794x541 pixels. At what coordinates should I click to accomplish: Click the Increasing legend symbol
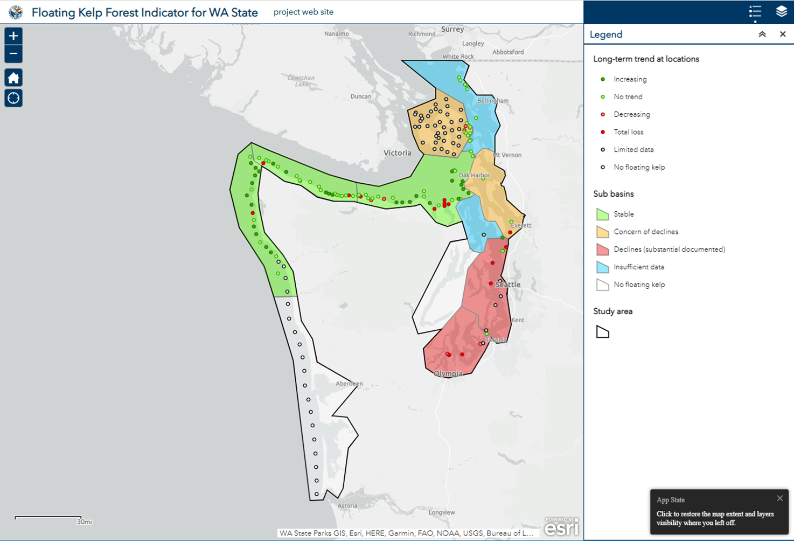coord(603,79)
